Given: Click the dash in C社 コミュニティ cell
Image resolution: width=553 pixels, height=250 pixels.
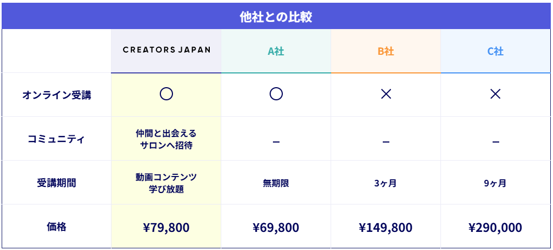Looking at the screenshot, I should pyautogui.click(x=495, y=143).
